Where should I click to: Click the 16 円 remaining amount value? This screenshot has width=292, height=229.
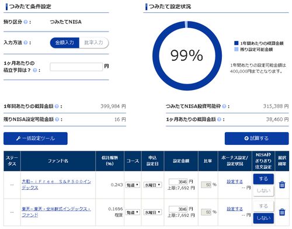pos(120,119)
